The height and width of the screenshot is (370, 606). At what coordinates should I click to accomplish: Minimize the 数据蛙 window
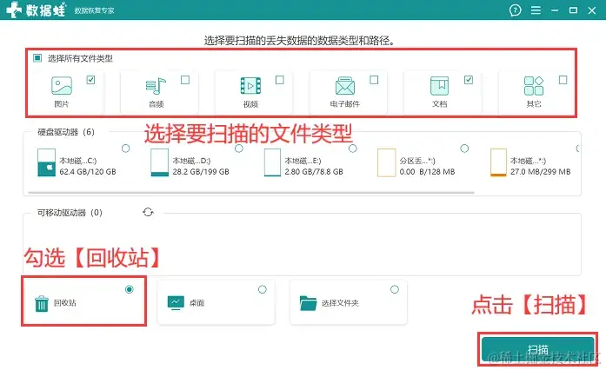point(555,10)
